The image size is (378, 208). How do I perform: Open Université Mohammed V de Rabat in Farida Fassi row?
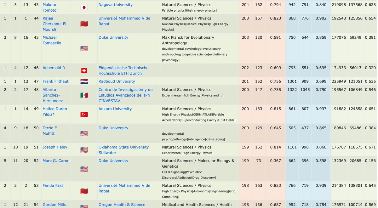(124, 188)
